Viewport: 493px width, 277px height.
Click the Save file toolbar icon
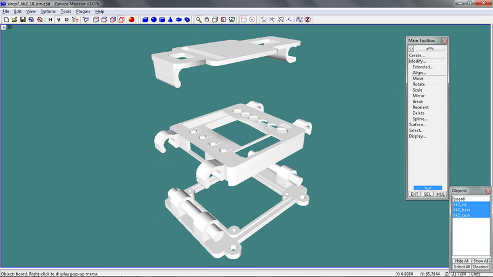point(23,20)
